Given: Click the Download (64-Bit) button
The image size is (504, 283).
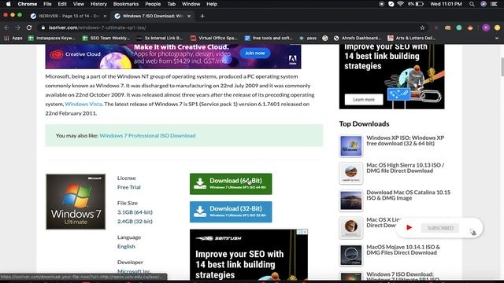Looking at the screenshot, I should coord(231,184).
